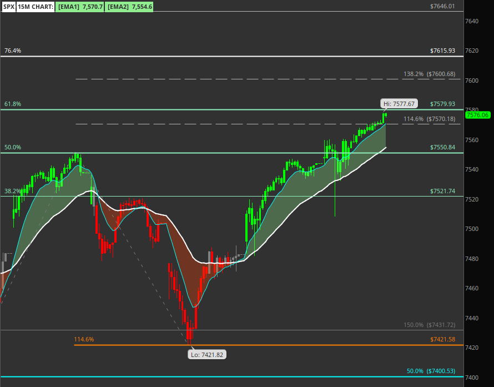Click the 38.2% Fibonacci label

13,192
